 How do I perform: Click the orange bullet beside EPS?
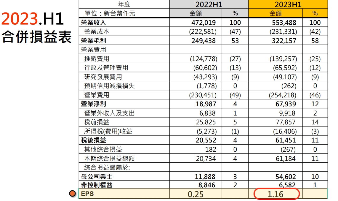(x=72, y=194)
